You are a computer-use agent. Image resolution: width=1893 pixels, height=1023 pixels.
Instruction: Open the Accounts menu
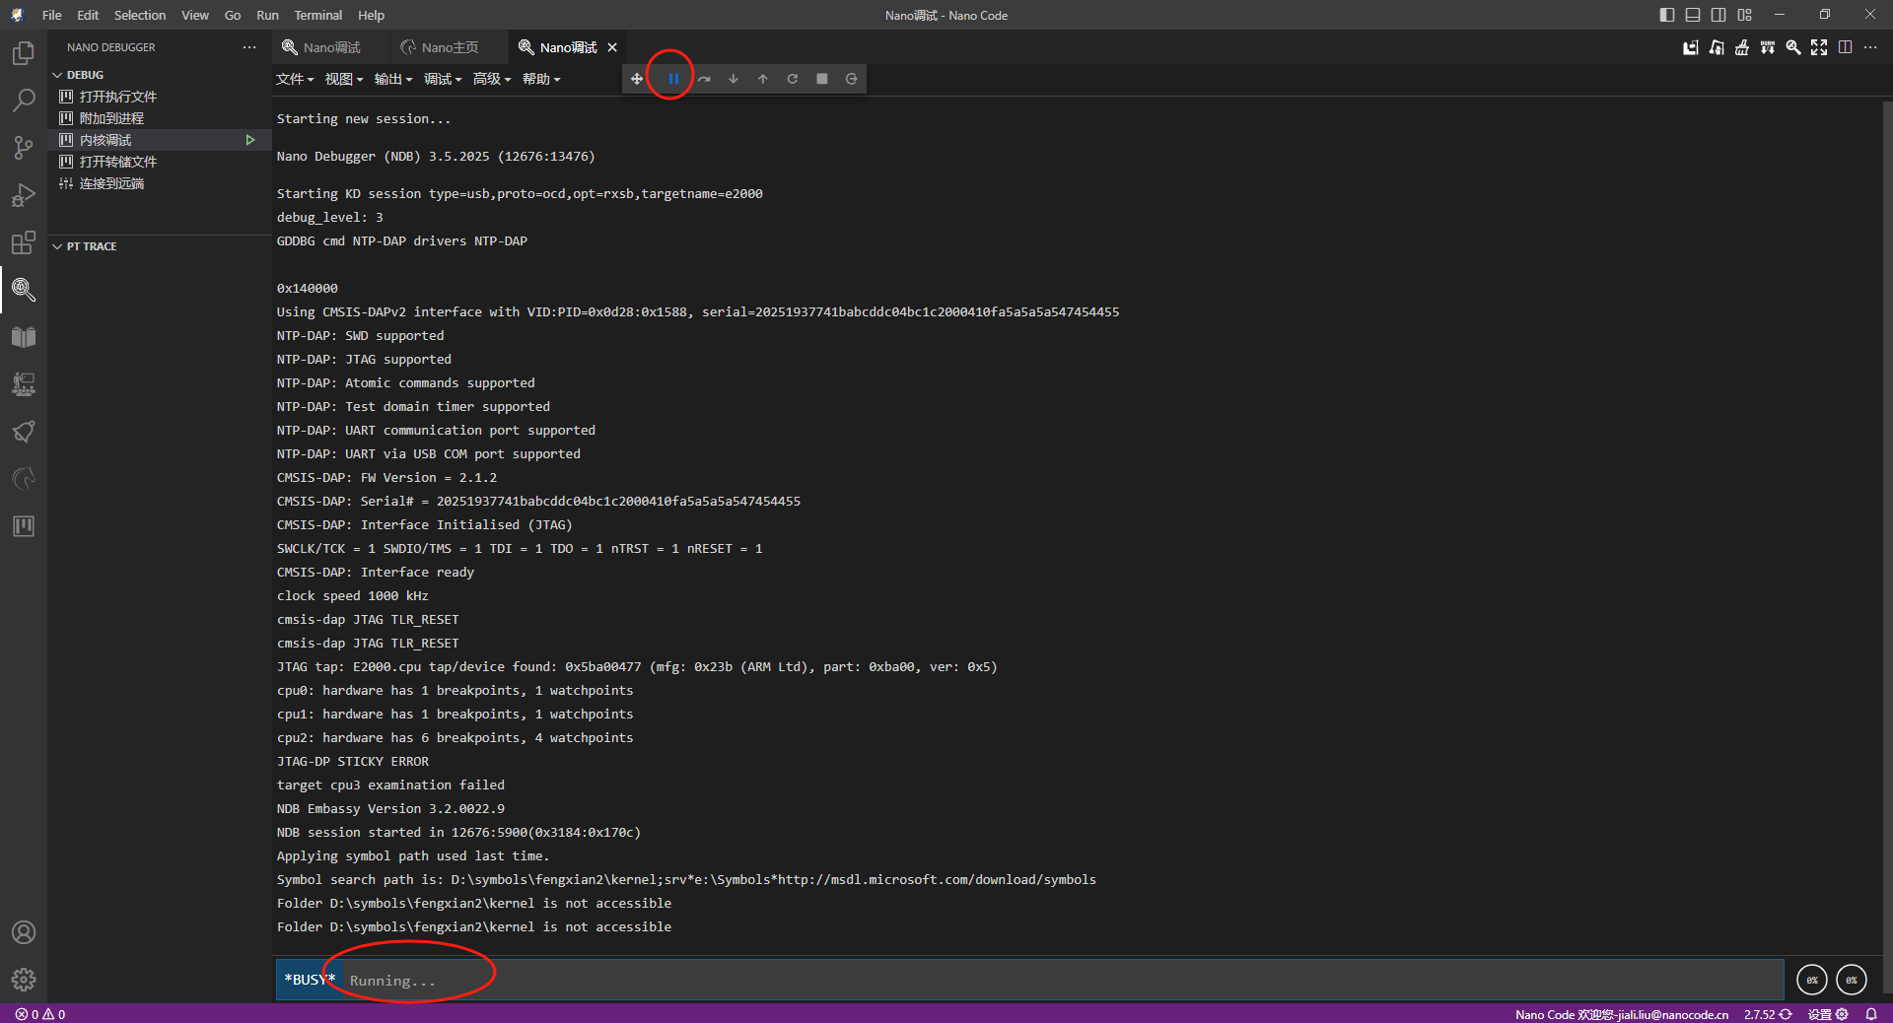point(24,932)
